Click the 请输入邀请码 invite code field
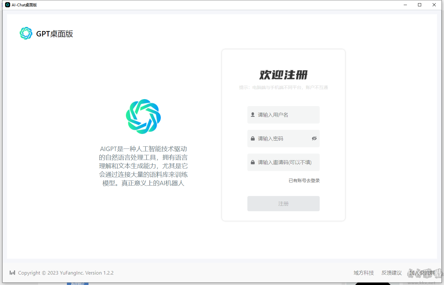Screen dimensions: 444x285 coord(283,162)
